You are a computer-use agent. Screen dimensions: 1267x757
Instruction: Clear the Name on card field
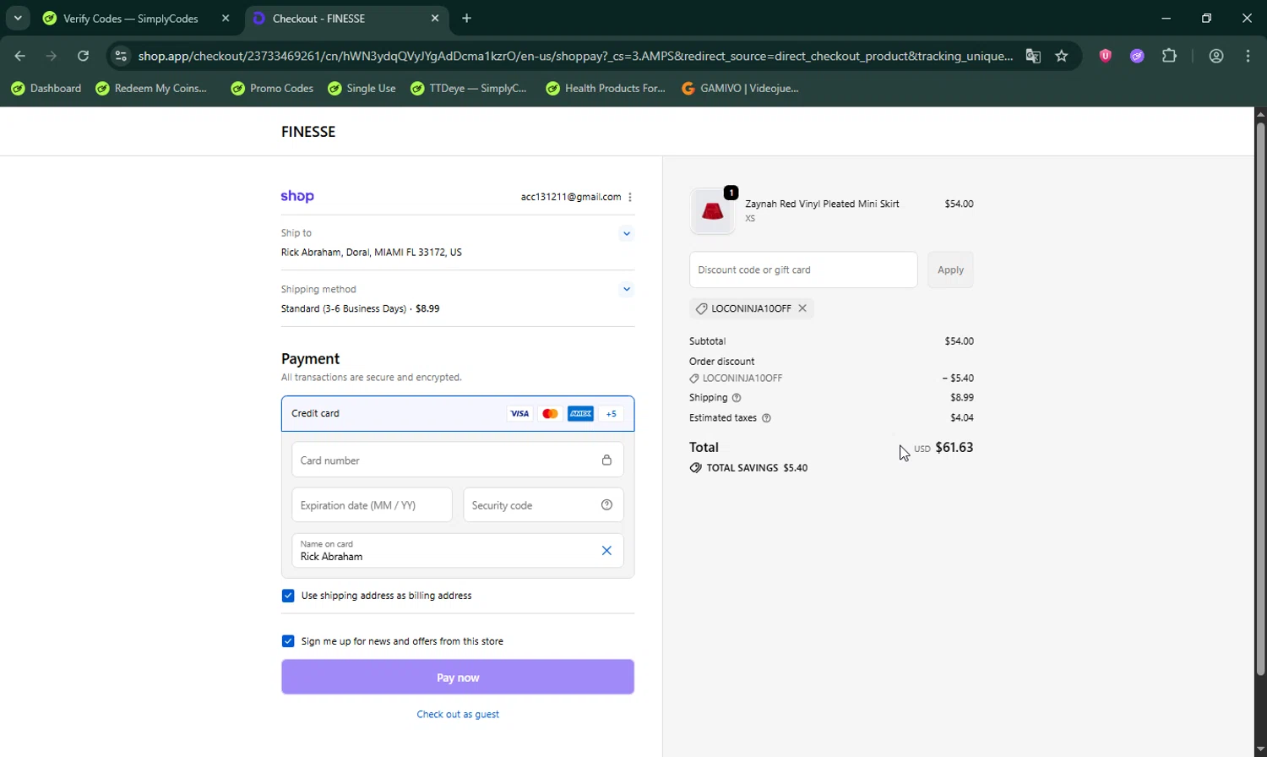606,551
